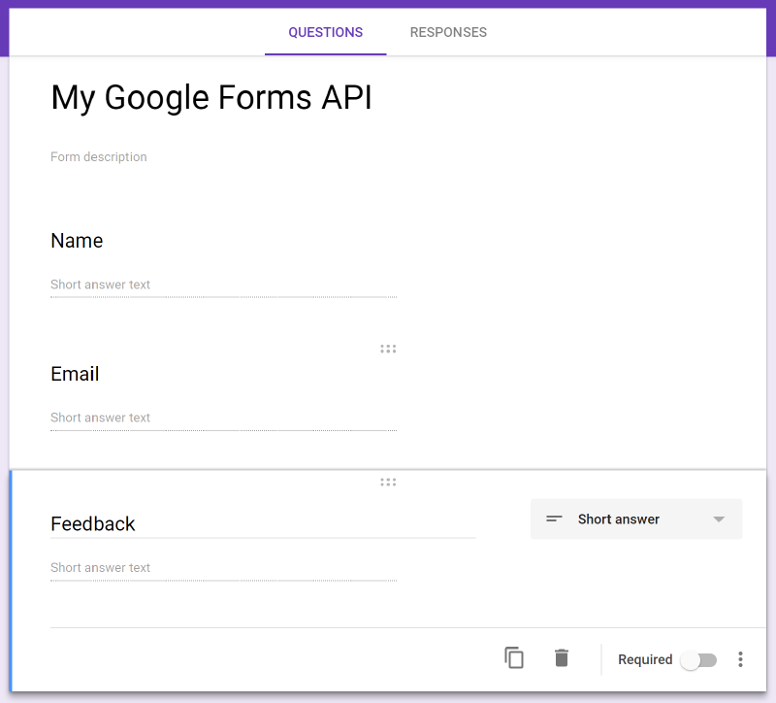This screenshot has height=703, width=776.
Task: Click Short answer text under Name
Action: (x=100, y=285)
